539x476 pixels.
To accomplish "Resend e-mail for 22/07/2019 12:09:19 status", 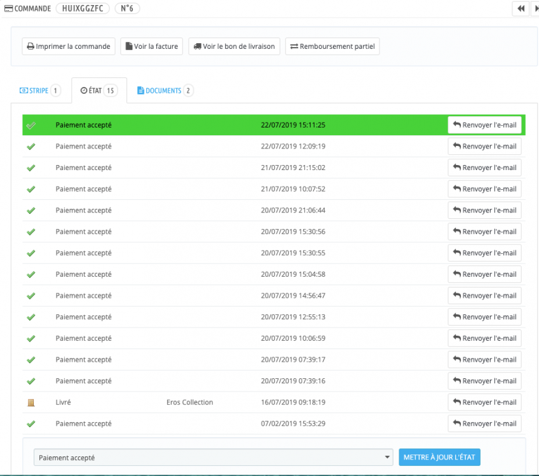I will [485, 146].
